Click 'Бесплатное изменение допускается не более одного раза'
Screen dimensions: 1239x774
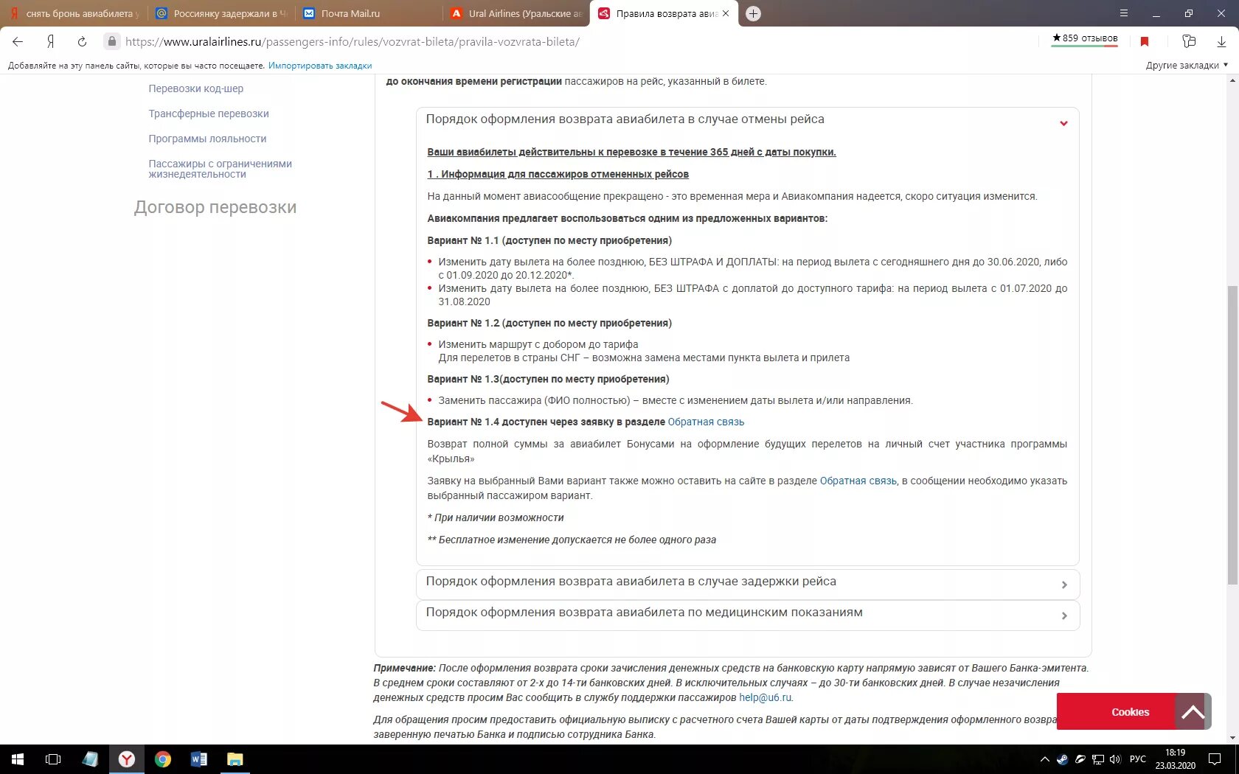click(577, 540)
